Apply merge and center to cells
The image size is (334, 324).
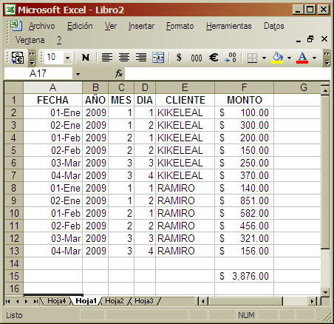click(x=158, y=58)
